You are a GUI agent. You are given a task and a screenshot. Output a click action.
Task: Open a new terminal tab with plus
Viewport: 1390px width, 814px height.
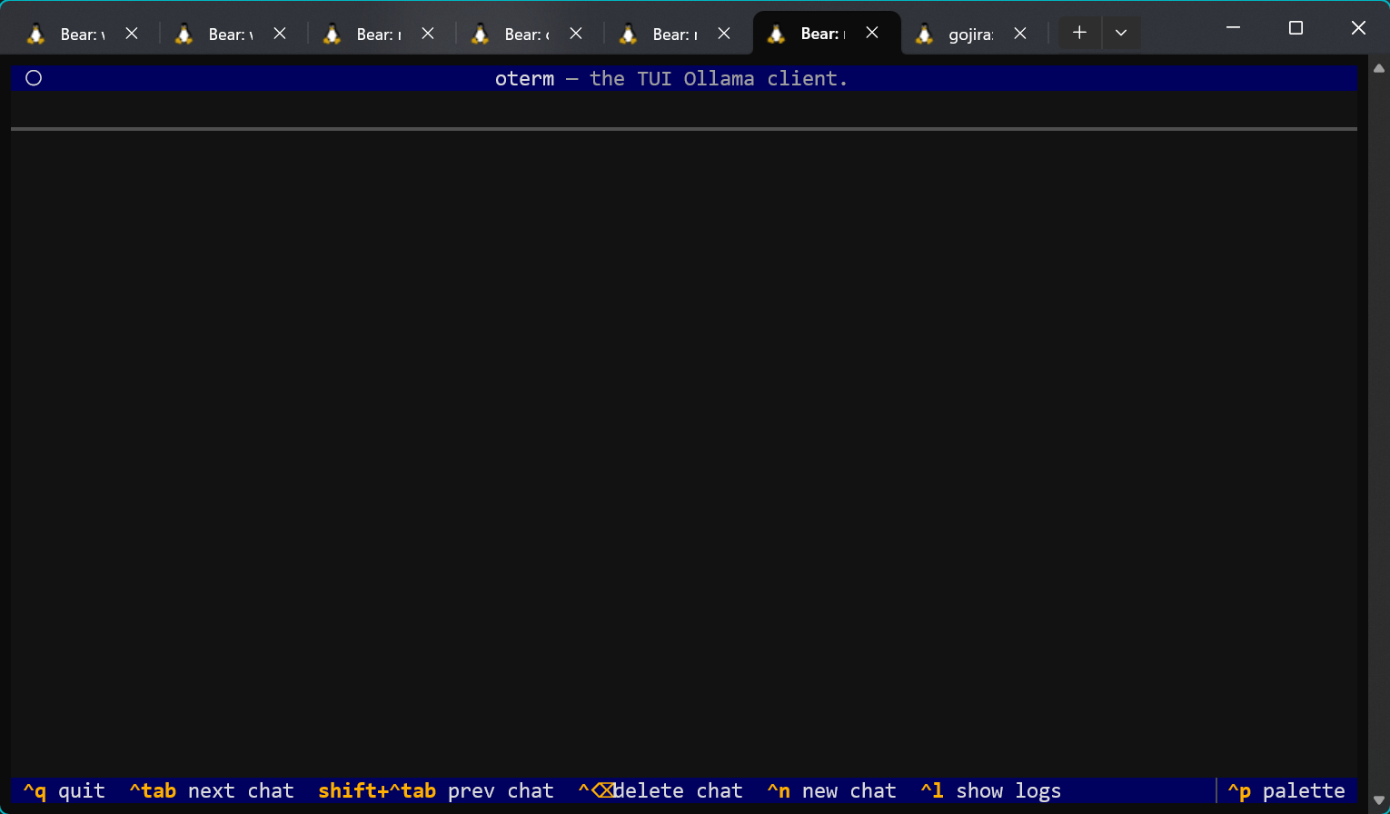1079,33
